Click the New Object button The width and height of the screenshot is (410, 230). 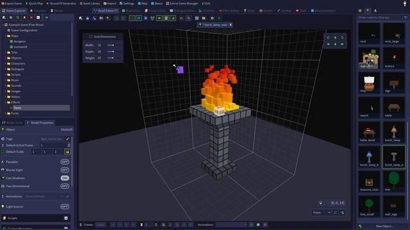click(x=384, y=226)
